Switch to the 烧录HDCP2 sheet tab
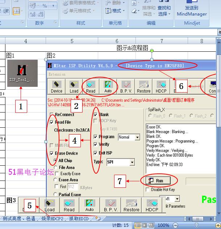Viewport: 221px width, 229px height. (53, 219)
